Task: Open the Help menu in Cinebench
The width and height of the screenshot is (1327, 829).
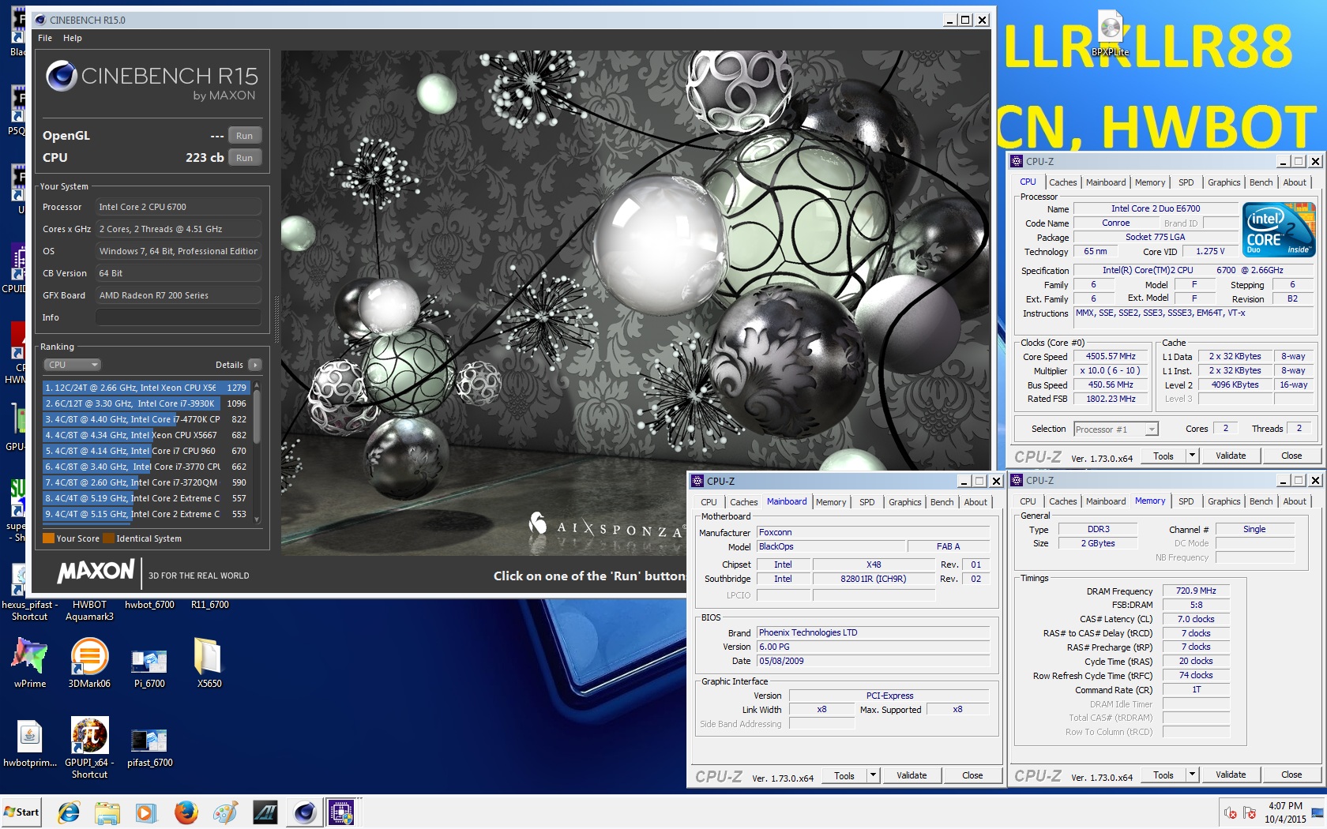Action: click(x=73, y=38)
